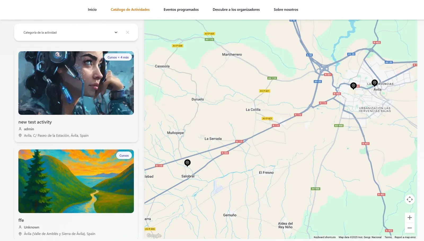Open the ffe activity landscape image
424x241 pixels.
76,181
